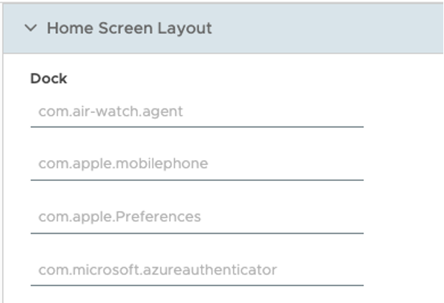Click the down arrow beside Home Screen Layout
This screenshot has height=303, width=444.
click(x=30, y=29)
